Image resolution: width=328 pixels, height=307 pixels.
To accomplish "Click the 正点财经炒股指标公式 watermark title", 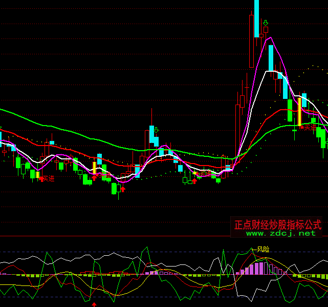I will [278, 224].
